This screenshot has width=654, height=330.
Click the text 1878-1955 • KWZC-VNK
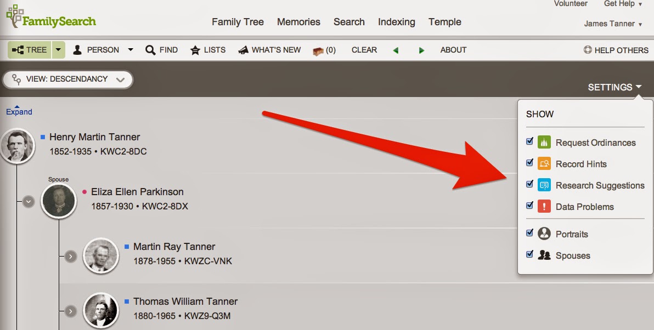[183, 261]
